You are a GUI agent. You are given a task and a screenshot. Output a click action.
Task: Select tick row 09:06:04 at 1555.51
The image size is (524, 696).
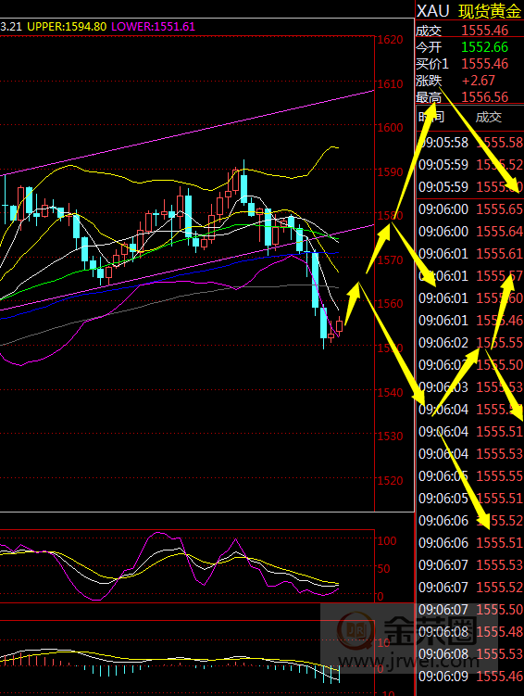(470, 432)
